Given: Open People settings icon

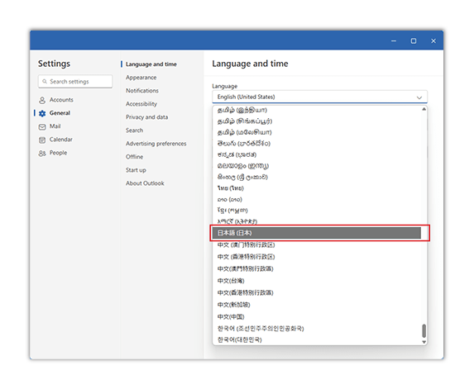Looking at the screenshot, I should click(x=42, y=154).
